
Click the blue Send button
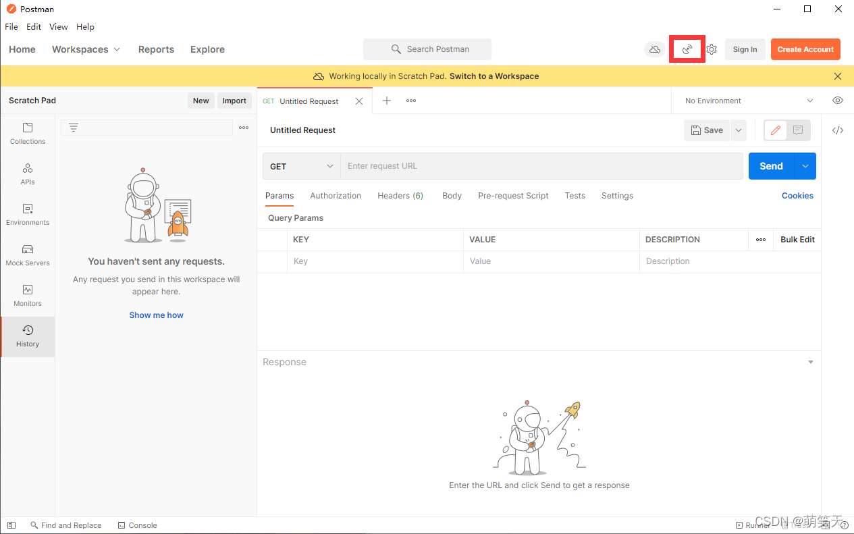[x=771, y=166]
